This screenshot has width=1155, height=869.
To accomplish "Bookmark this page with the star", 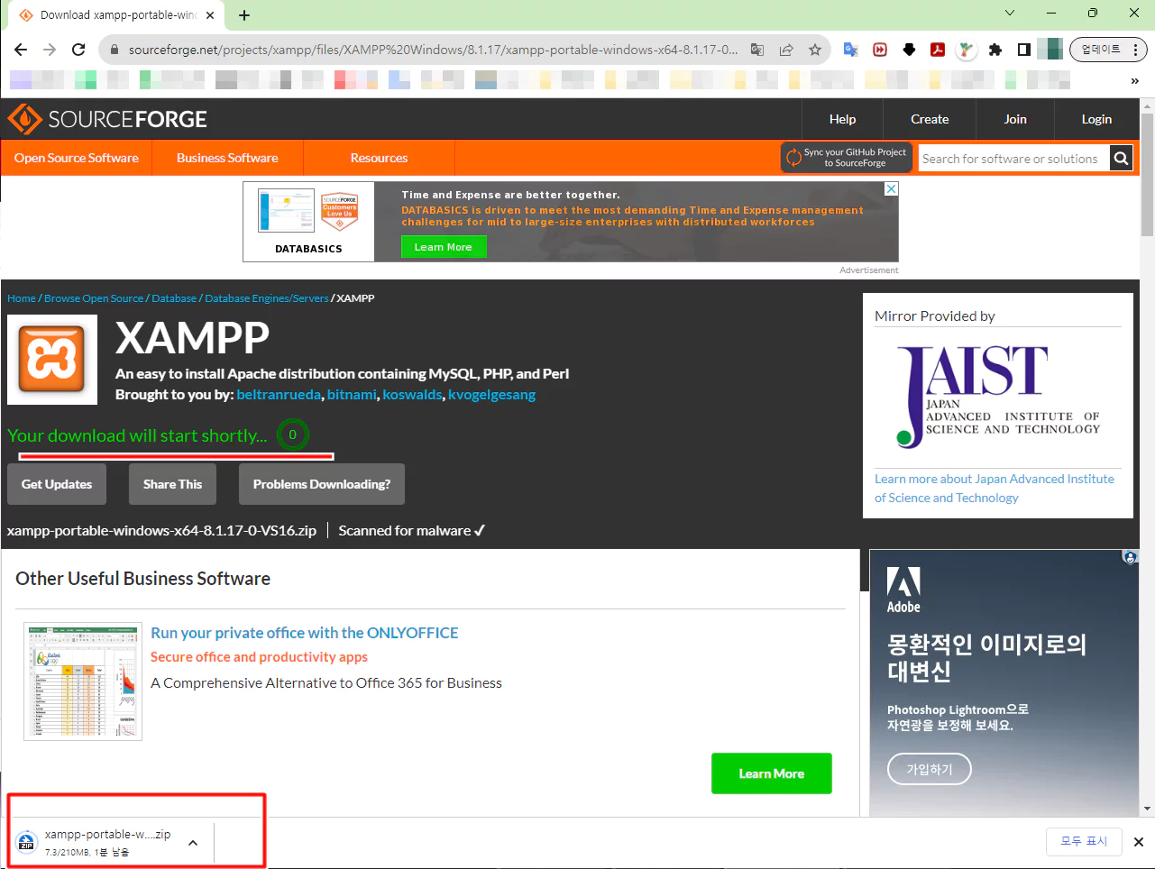I will (x=815, y=50).
